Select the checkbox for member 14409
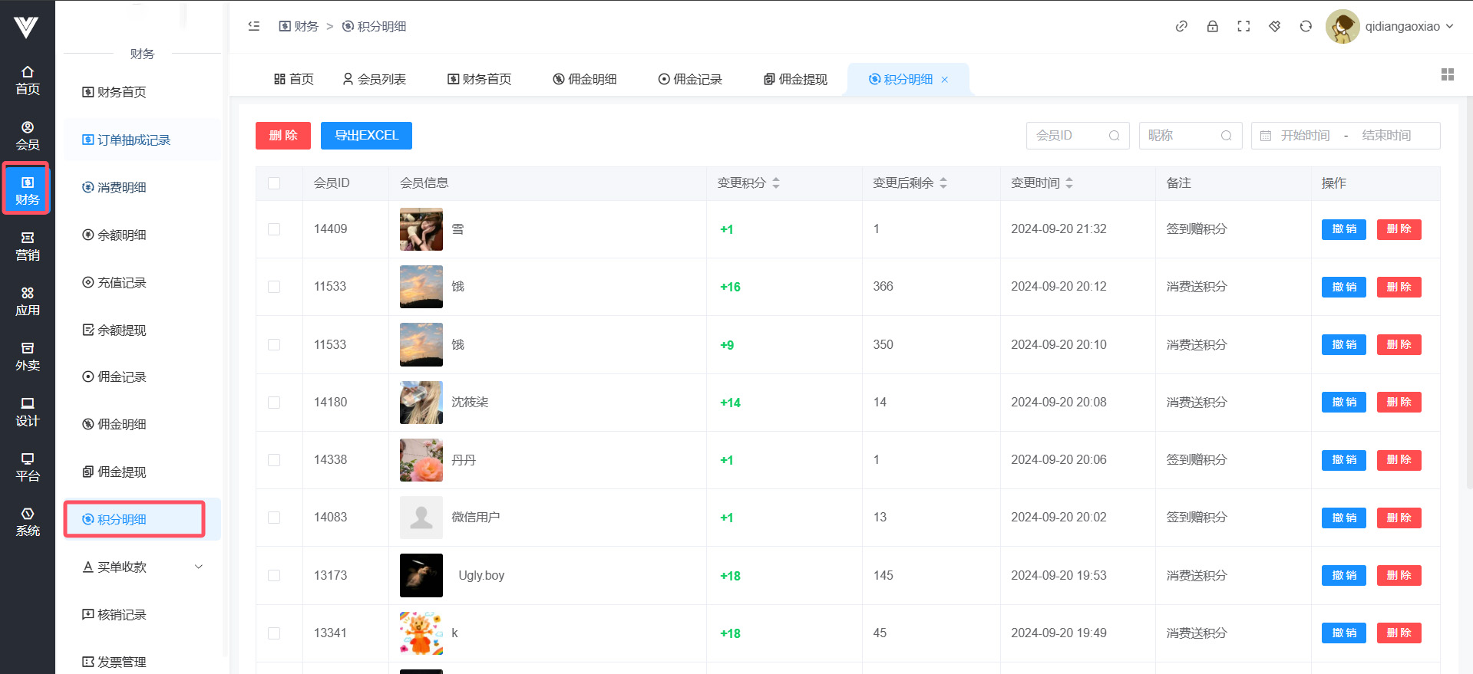Viewport: 1473px width, 674px height. [x=274, y=229]
